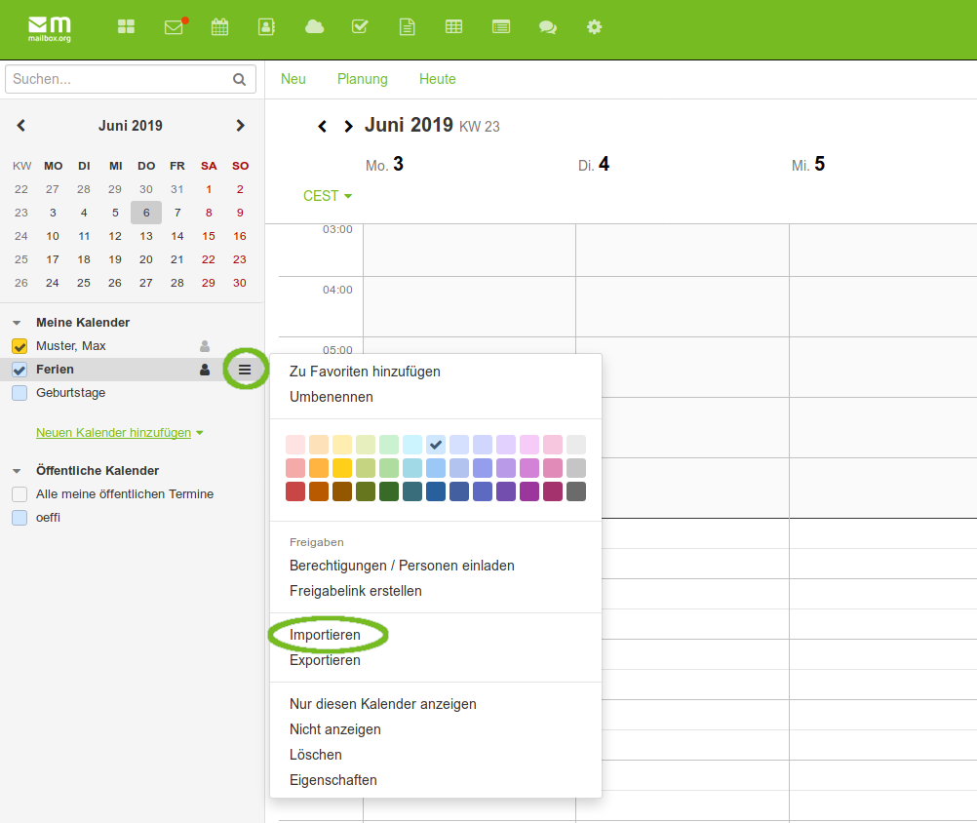Open the Mail envelope icon

(174, 26)
